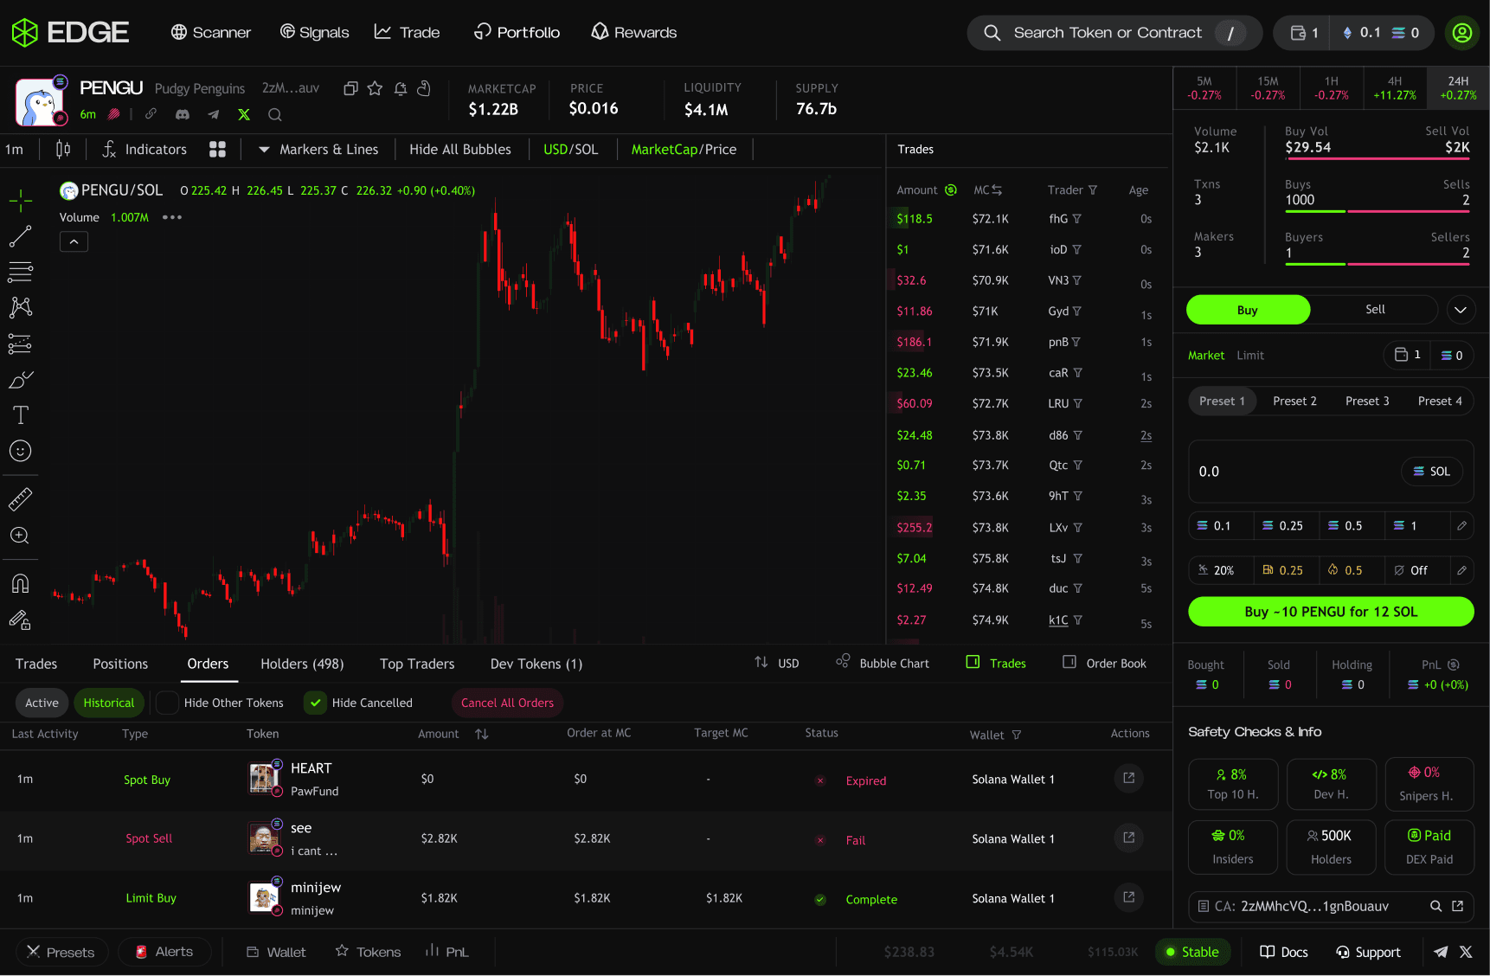Viewport: 1490px width, 976px height.
Task: Enable Hide Other Tokens checkbox
Action: coord(167,703)
